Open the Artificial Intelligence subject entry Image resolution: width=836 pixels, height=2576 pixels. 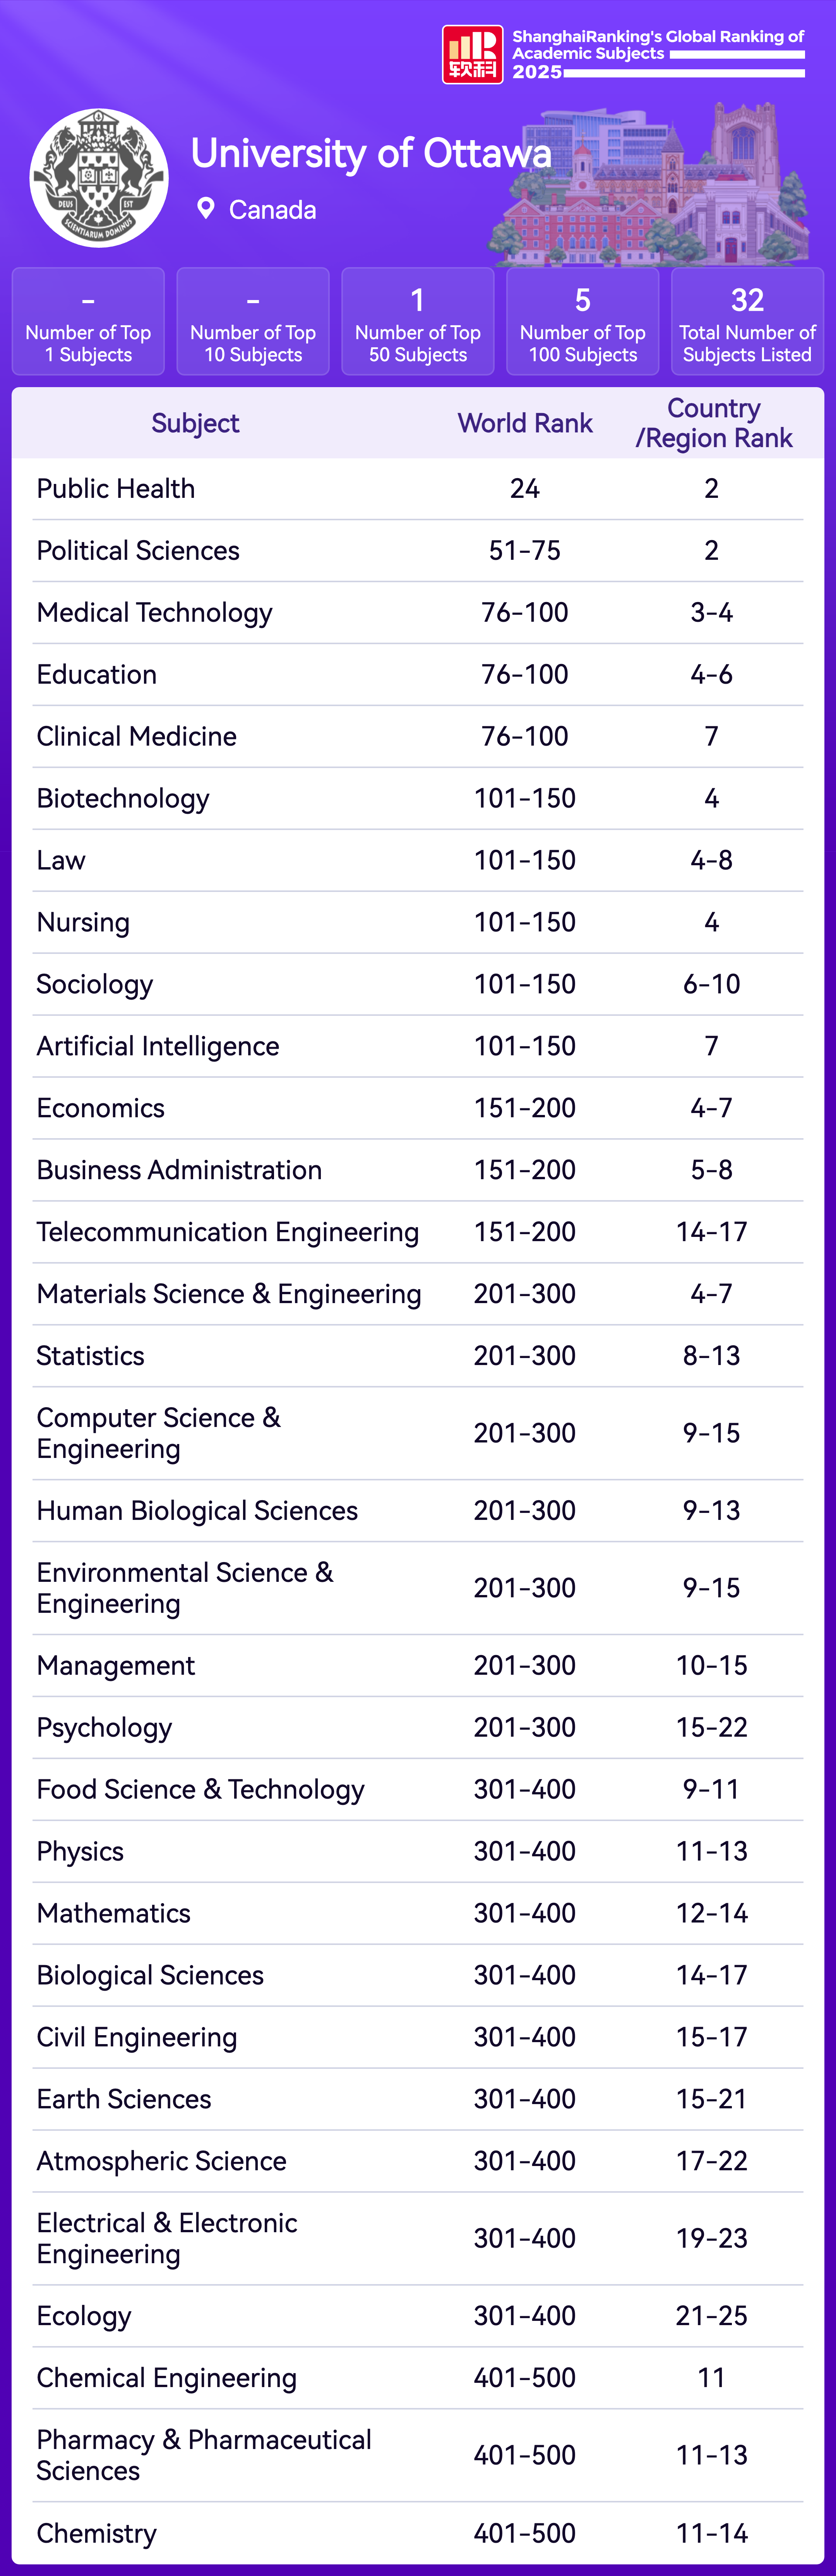pos(158,1046)
